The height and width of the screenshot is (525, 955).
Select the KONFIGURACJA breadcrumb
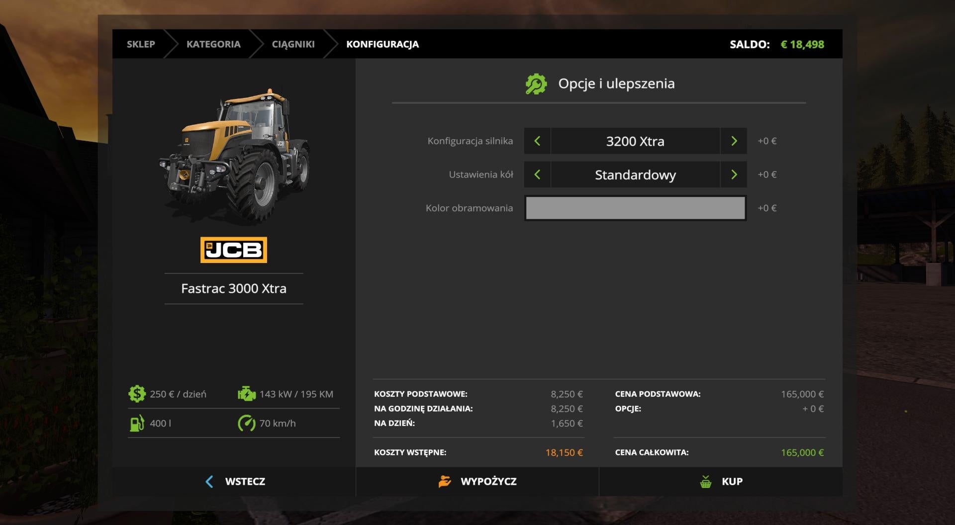(382, 44)
